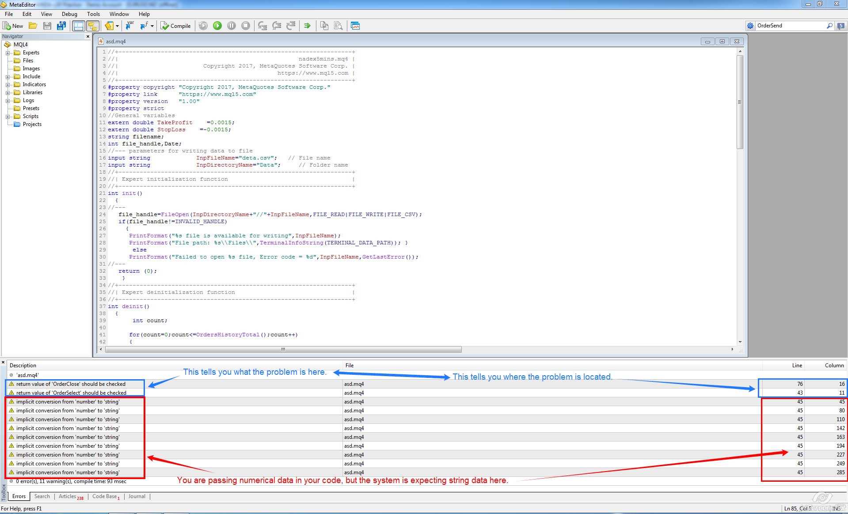848x514 pixels.
Task: Open the File menu
Action: tap(9, 14)
